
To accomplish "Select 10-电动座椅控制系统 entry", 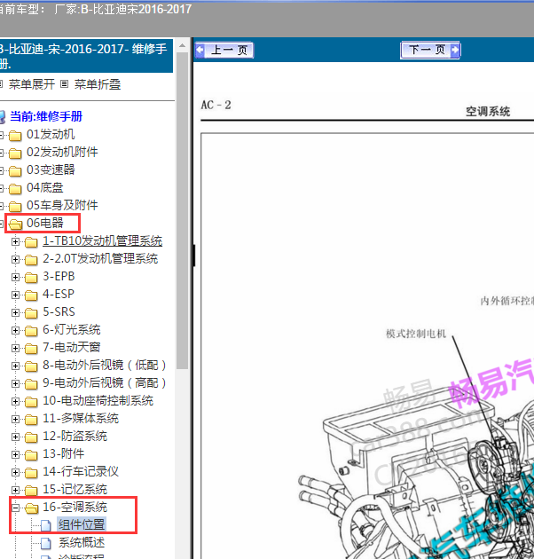I will coord(98,401).
